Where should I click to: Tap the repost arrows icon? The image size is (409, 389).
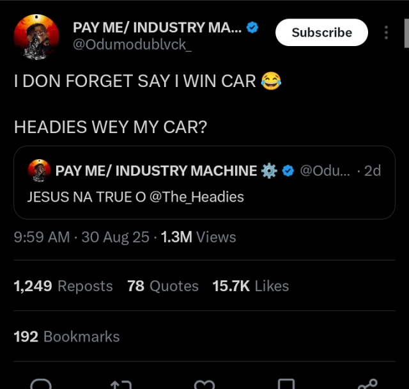click(x=121, y=383)
